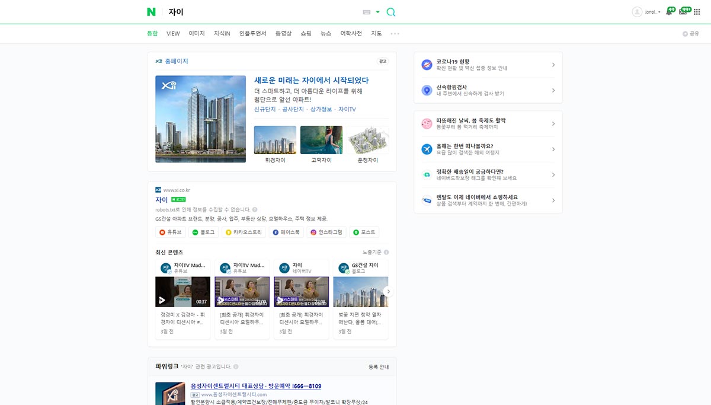Open the 유튜브 channel button

[170, 232]
